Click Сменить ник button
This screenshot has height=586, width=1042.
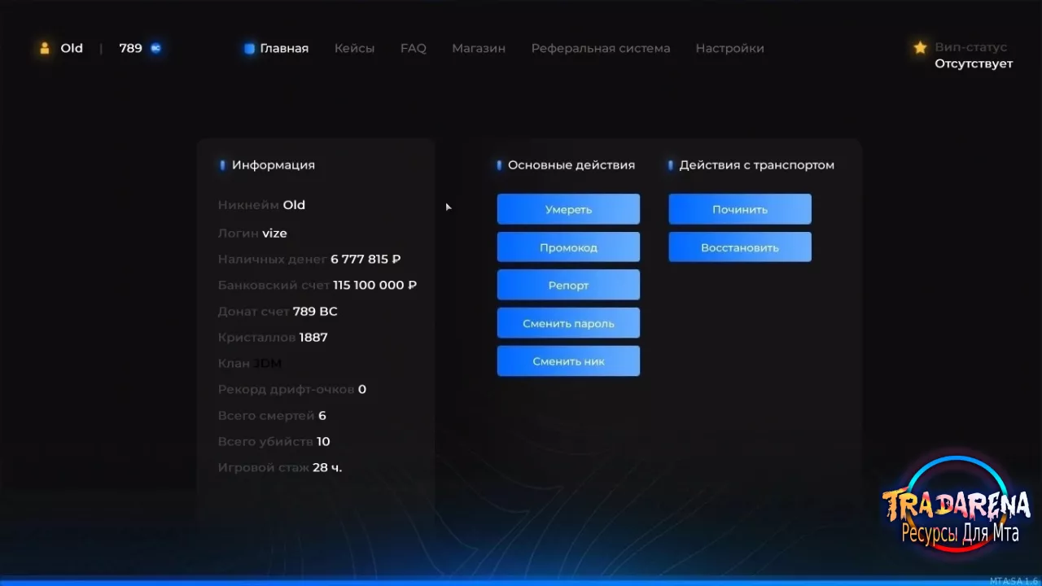(x=568, y=361)
